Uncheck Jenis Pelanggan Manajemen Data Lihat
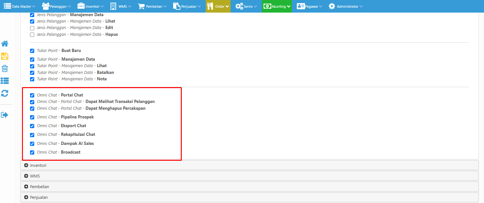484x203 pixels. [32, 21]
